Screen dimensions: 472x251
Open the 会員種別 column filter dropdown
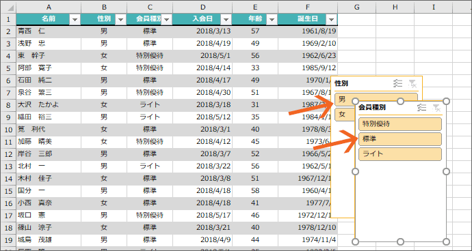point(167,20)
